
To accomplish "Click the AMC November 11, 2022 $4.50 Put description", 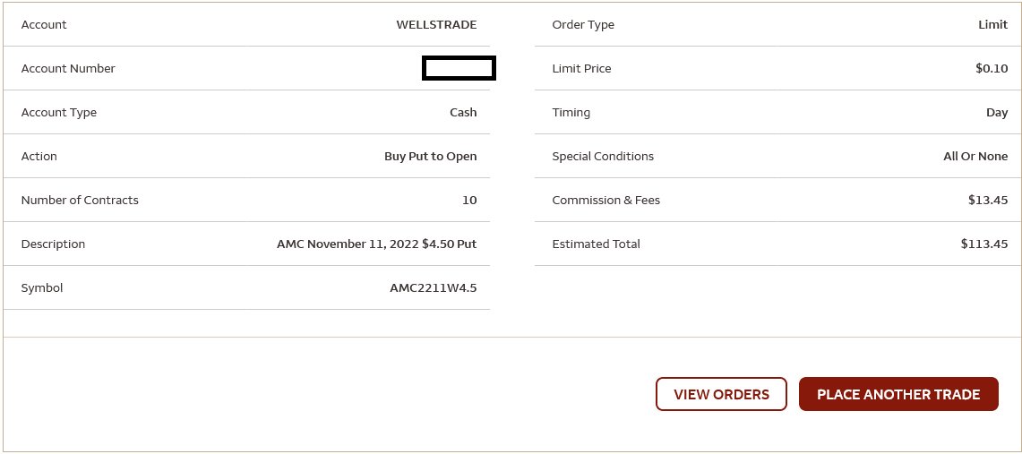I will pyautogui.click(x=377, y=244).
